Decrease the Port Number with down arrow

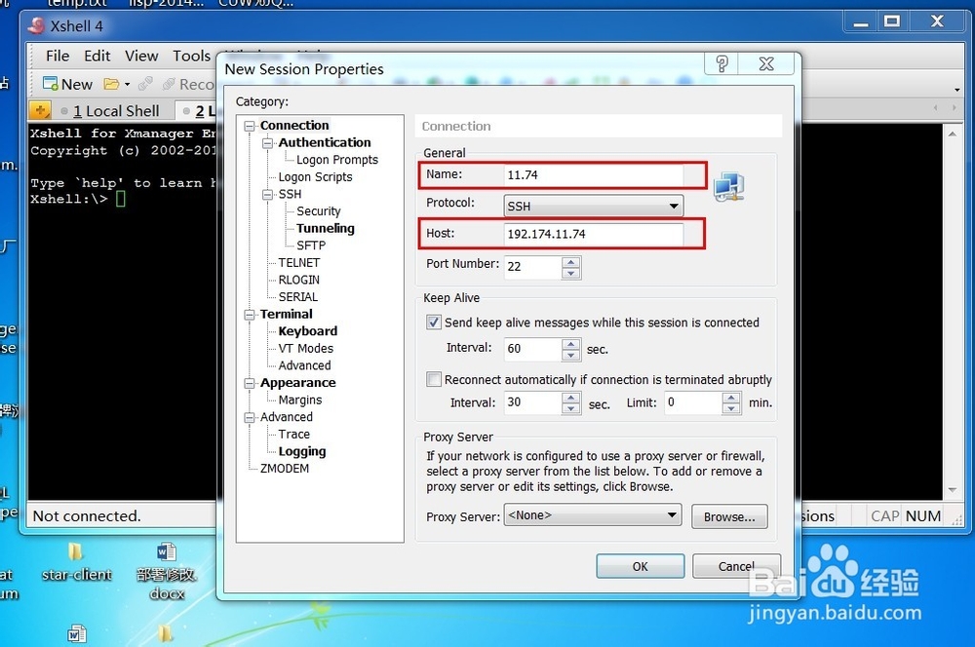[570, 273]
